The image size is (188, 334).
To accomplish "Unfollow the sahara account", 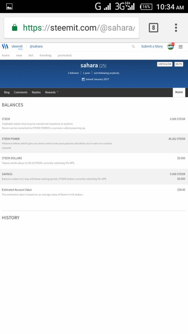I will click(x=165, y=64).
